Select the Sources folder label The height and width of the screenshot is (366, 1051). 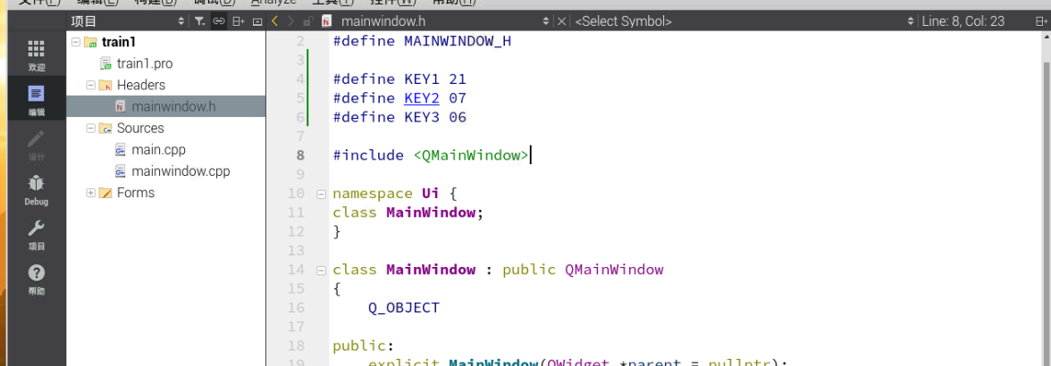[140, 128]
